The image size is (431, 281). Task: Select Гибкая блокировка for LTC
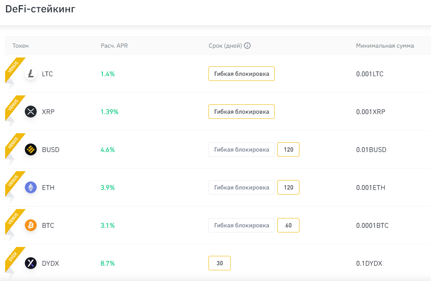(x=241, y=74)
